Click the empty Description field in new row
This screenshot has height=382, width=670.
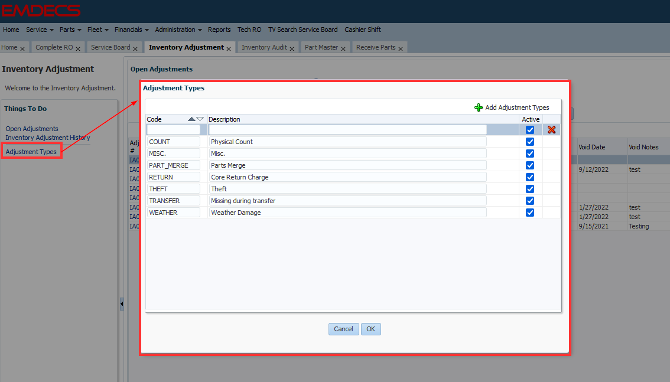click(348, 130)
